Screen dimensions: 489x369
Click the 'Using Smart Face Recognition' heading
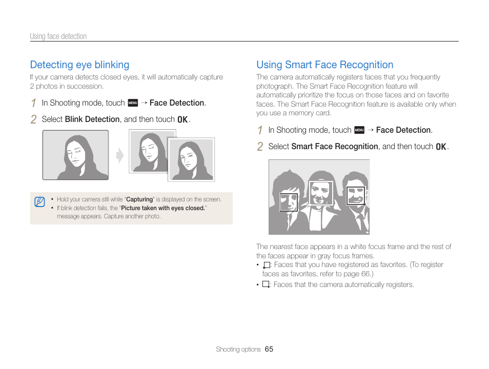click(x=324, y=65)
